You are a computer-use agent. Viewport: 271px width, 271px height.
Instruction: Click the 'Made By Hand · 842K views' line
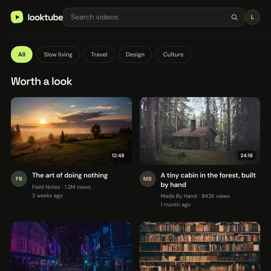click(x=195, y=196)
